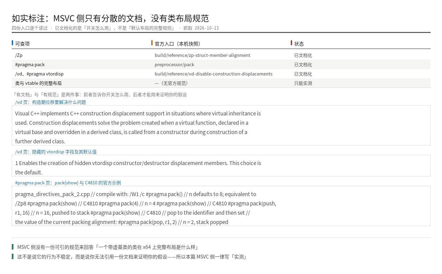
Task: Click the conclusion line 这不是说它的行为不稳定
Action: tap(132, 257)
